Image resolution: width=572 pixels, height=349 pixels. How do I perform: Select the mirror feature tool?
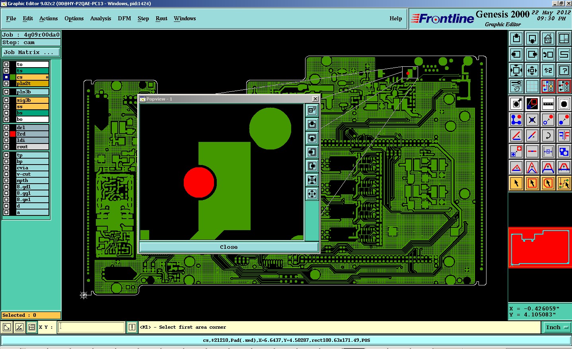point(564,136)
